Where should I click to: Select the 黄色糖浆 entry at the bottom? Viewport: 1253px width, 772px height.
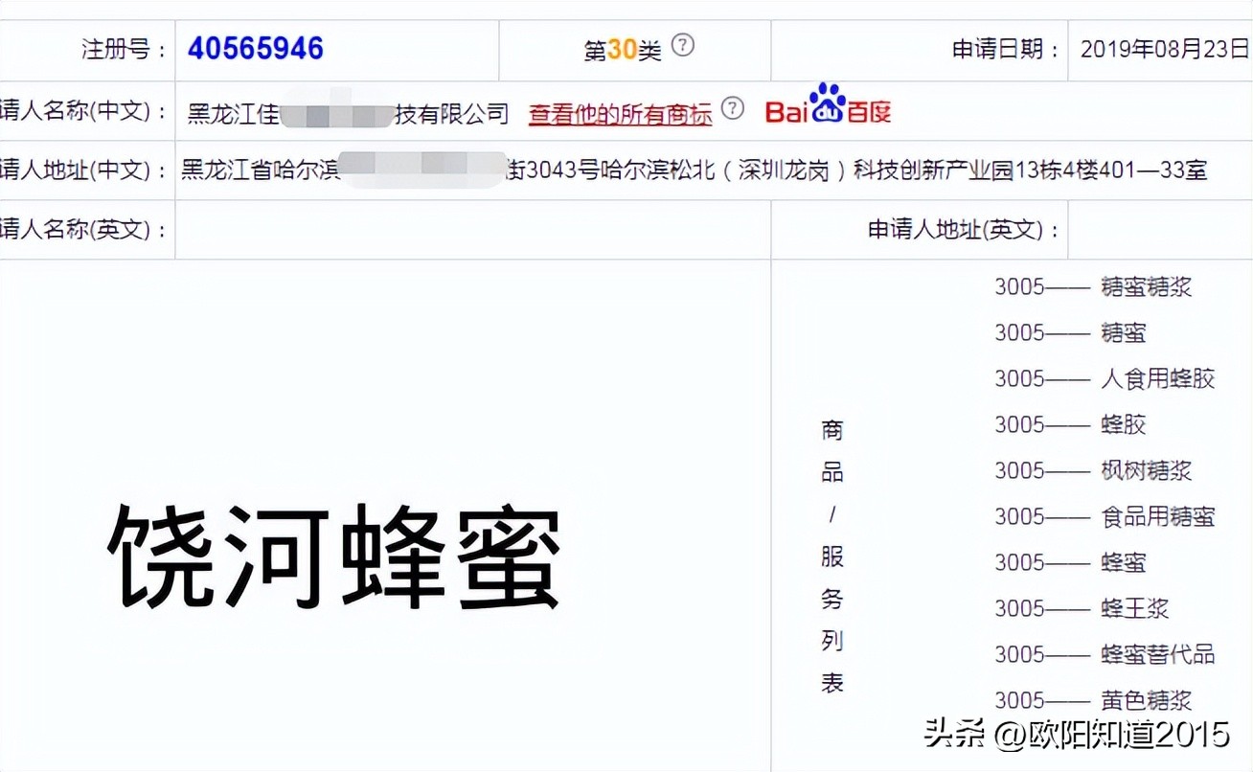click(1145, 700)
